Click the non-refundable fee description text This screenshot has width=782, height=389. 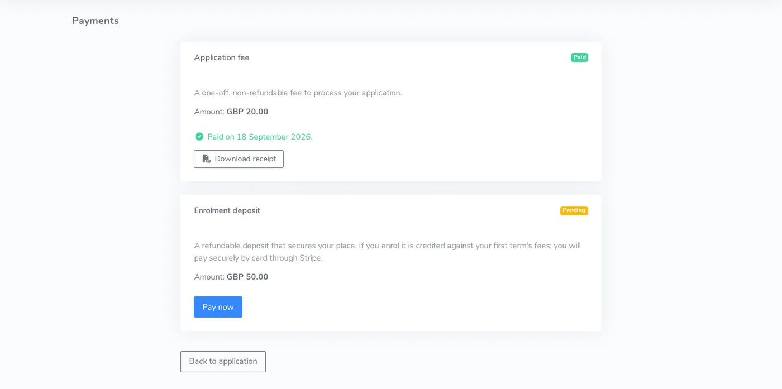coord(298,93)
